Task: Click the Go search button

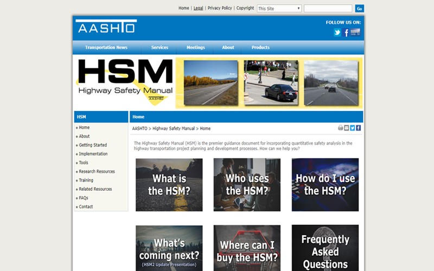Action: [359, 9]
